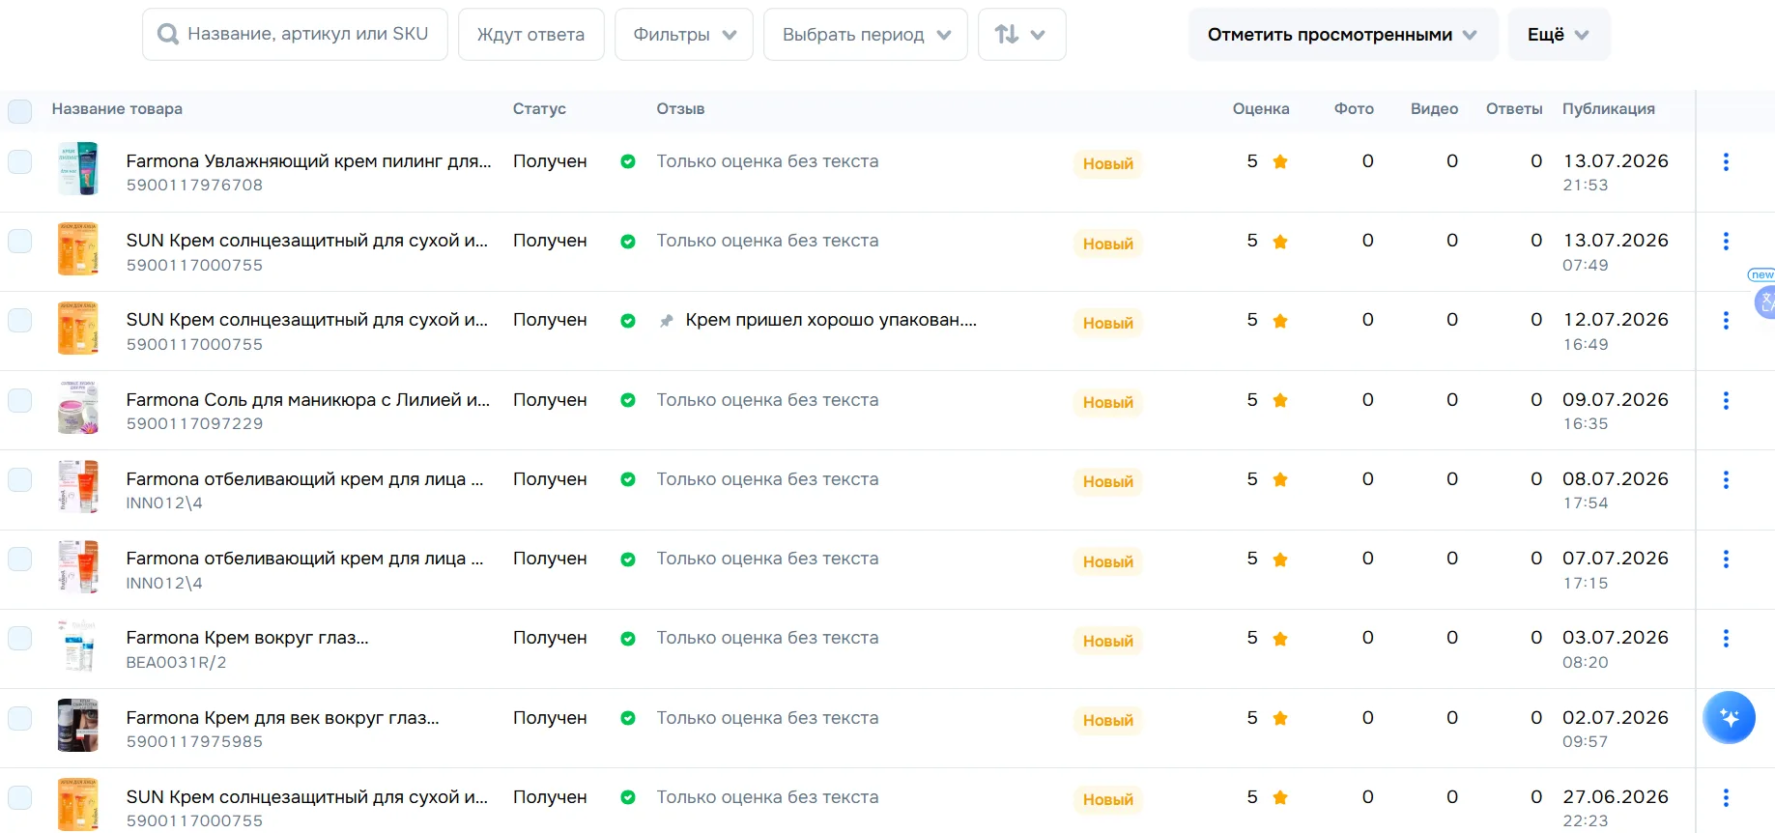Click the Новый badge on the 12.07.2026 review

(x=1108, y=323)
